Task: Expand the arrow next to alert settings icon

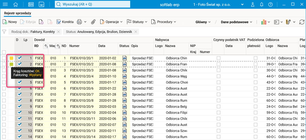Action: pyautogui.click(x=294, y=22)
